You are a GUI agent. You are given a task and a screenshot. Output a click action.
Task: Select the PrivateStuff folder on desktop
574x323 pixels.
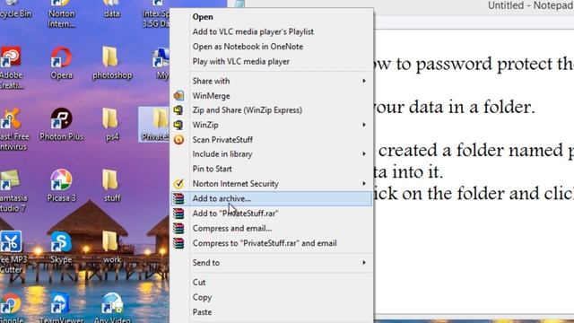click(x=154, y=125)
